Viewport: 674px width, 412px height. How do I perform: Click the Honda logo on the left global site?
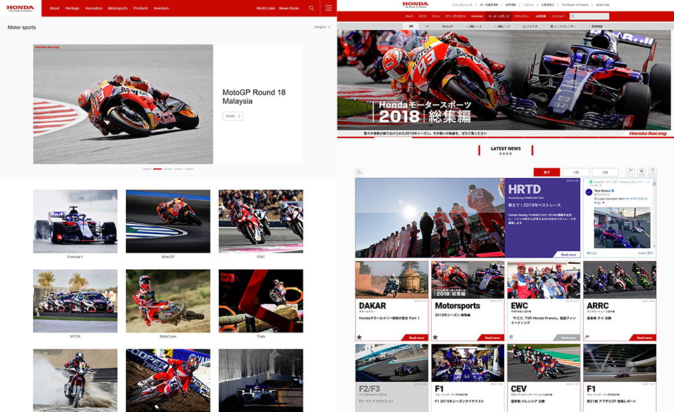pos(20,8)
